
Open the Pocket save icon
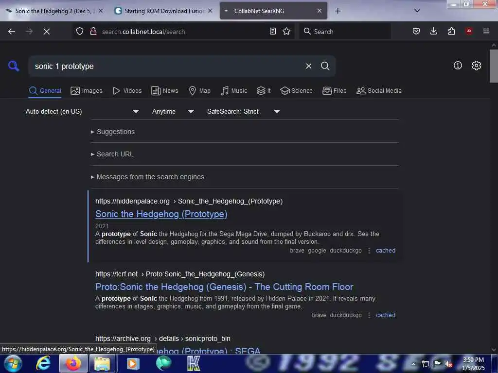[x=416, y=31]
